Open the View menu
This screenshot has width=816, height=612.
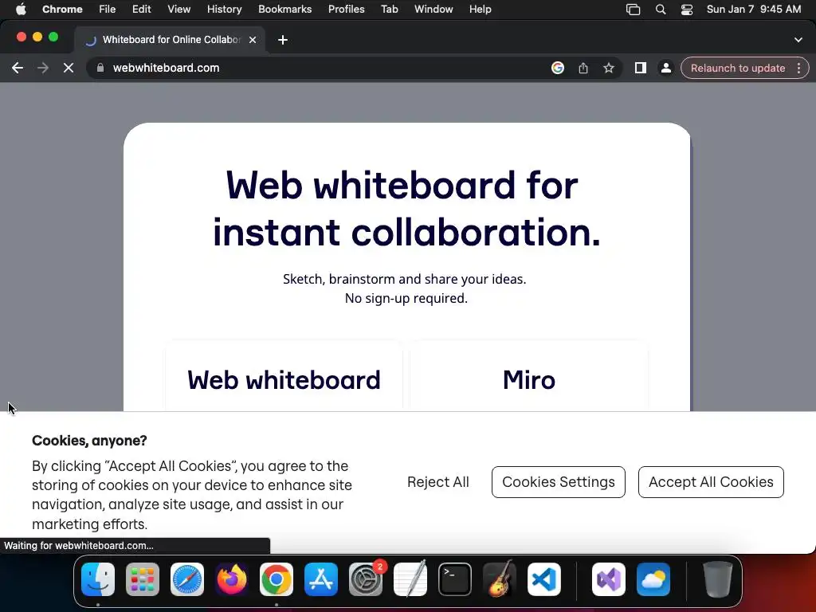pyautogui.click(x=178, y=9)
